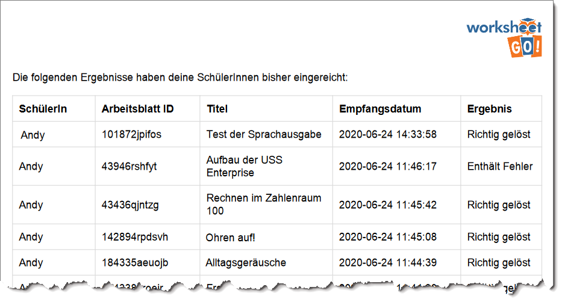This screenshot has height=308, width=565.
Task: Select worksheet ID 184335aeuojb
Action: 134,263
